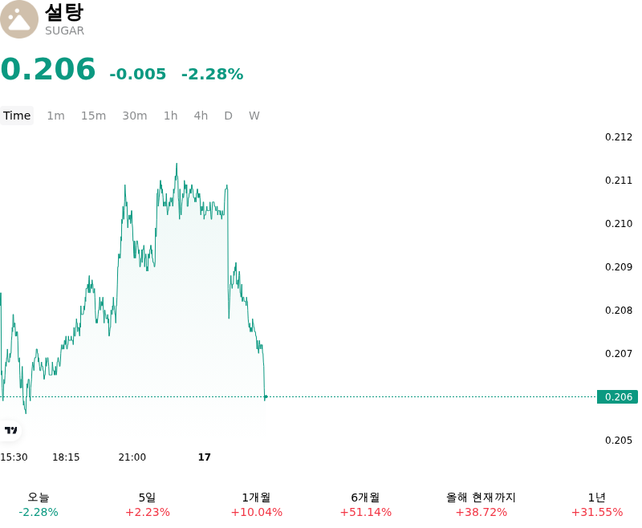Select the 1년 performance range

coord(597,505)
